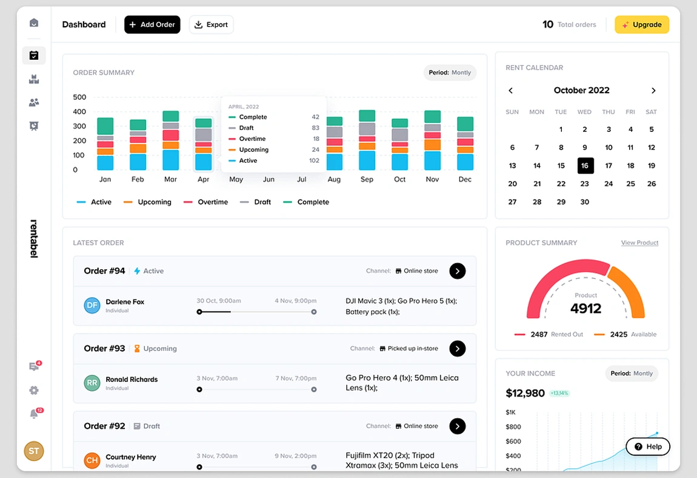The image size is (697, 478).
Task: Go to next month in Rent Calendar
Action: pyautogui.click(x=653, y=90)
